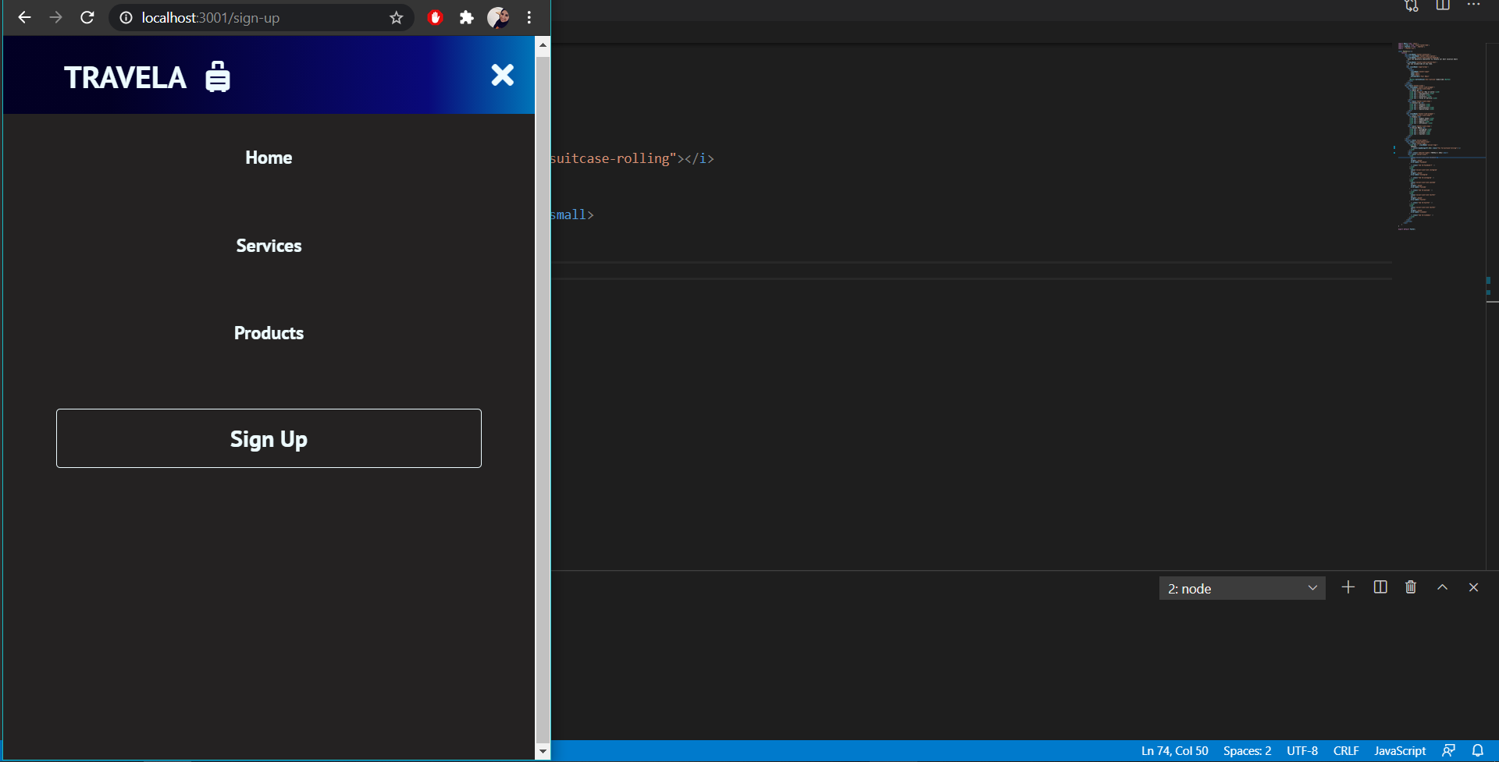Click the browser extensions puzzle icon
Viewport: 1499px width, 762px height.
pyautogui.click(x=467, y=17)
